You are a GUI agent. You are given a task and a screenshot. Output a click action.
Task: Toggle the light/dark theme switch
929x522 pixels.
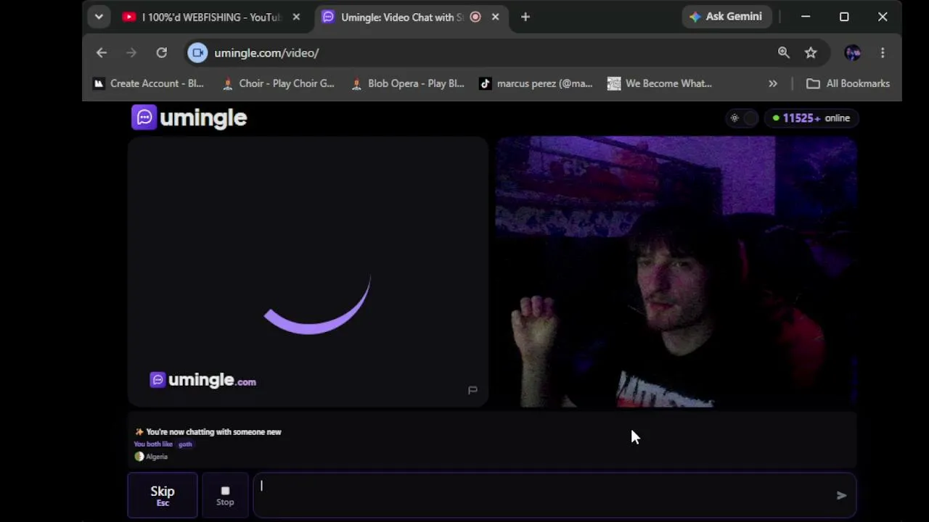click(x=742, y=117)
